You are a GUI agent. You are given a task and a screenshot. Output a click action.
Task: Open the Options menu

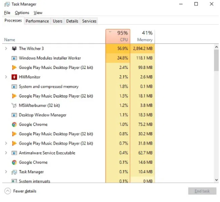click(x=22, y=13)
